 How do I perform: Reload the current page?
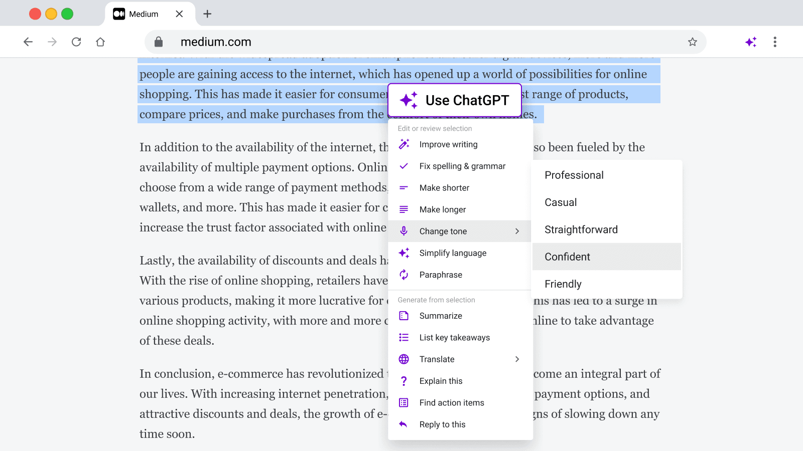(76, 42)
